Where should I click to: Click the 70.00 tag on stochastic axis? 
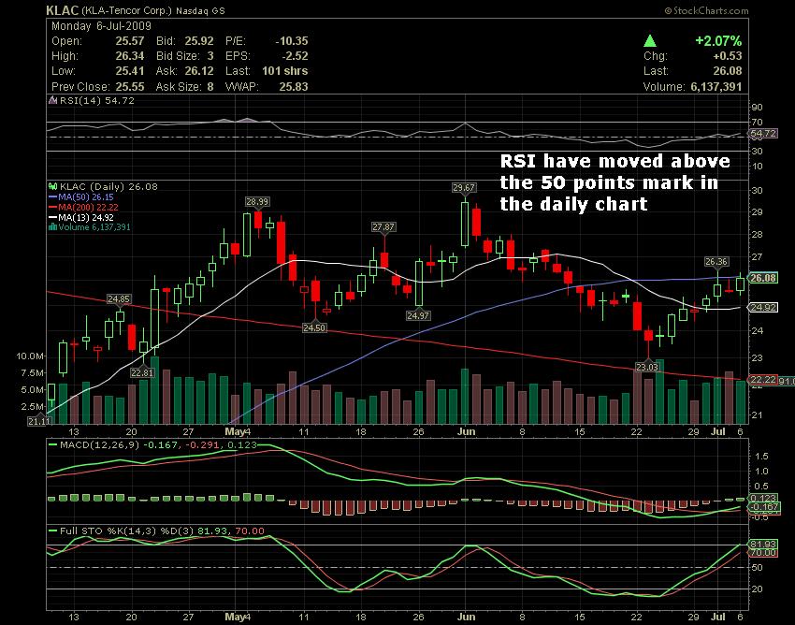coord(763,552)
